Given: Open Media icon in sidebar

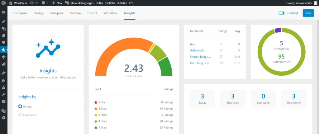Looking at the screenshot, I should click(3, 28).
